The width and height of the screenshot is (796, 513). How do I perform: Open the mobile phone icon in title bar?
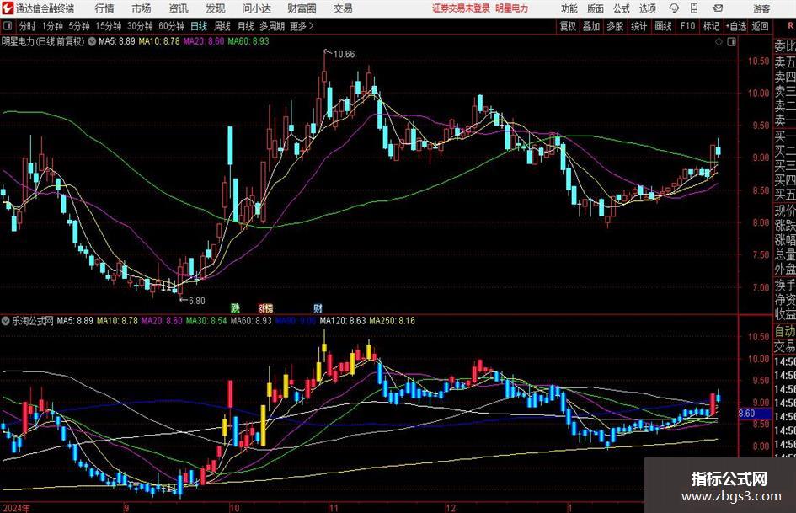(x=694, y=8)
